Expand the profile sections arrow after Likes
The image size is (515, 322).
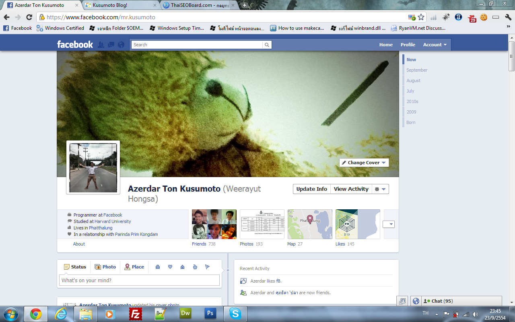[x=389, y=224]
